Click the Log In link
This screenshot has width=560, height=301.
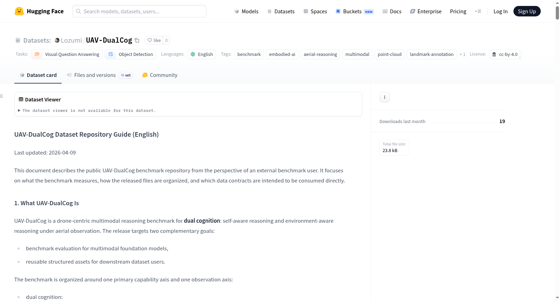tap(500, 11)
